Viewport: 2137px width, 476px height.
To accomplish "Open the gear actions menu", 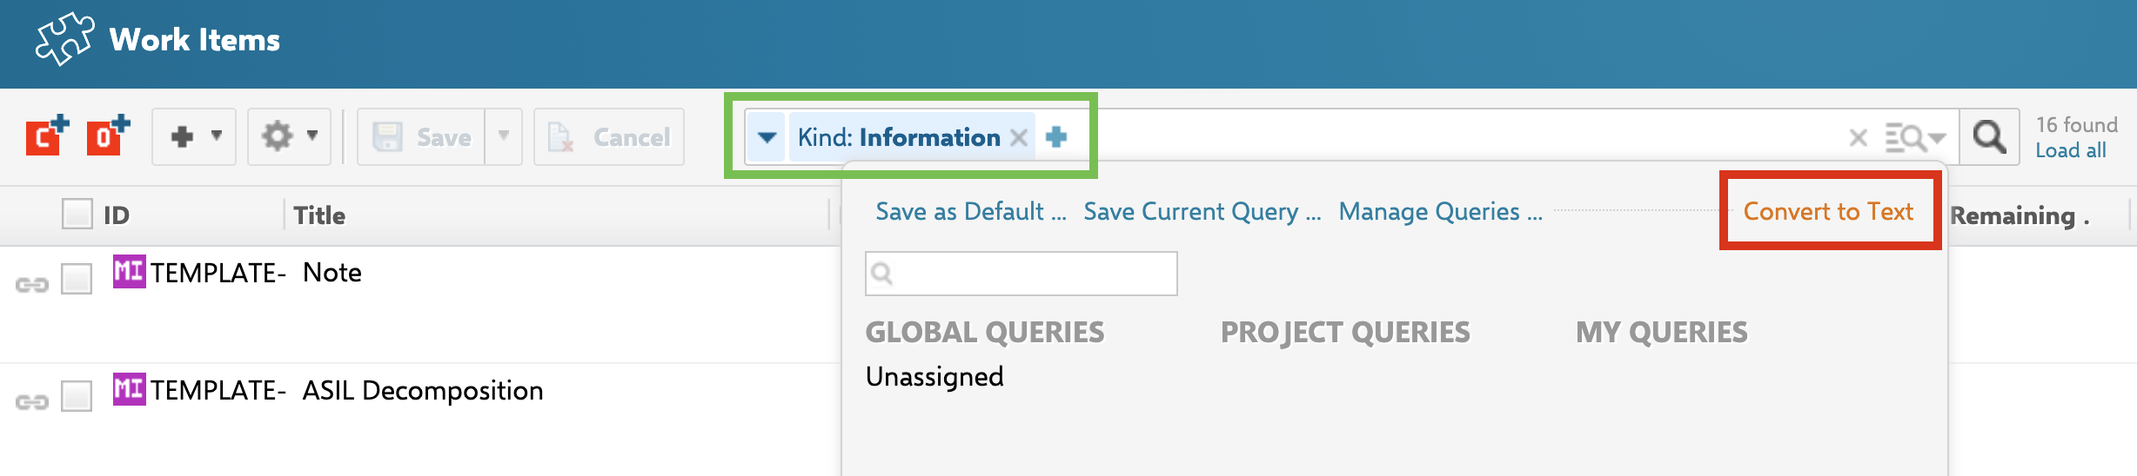I will (x=289, y=136).
